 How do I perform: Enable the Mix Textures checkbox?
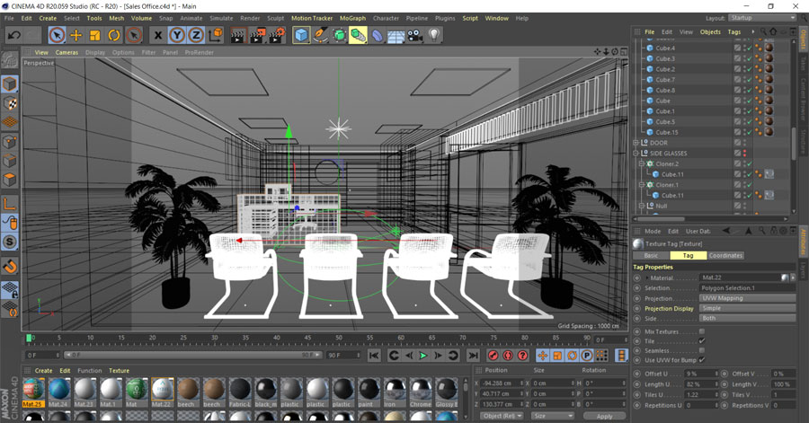point(702,331)
